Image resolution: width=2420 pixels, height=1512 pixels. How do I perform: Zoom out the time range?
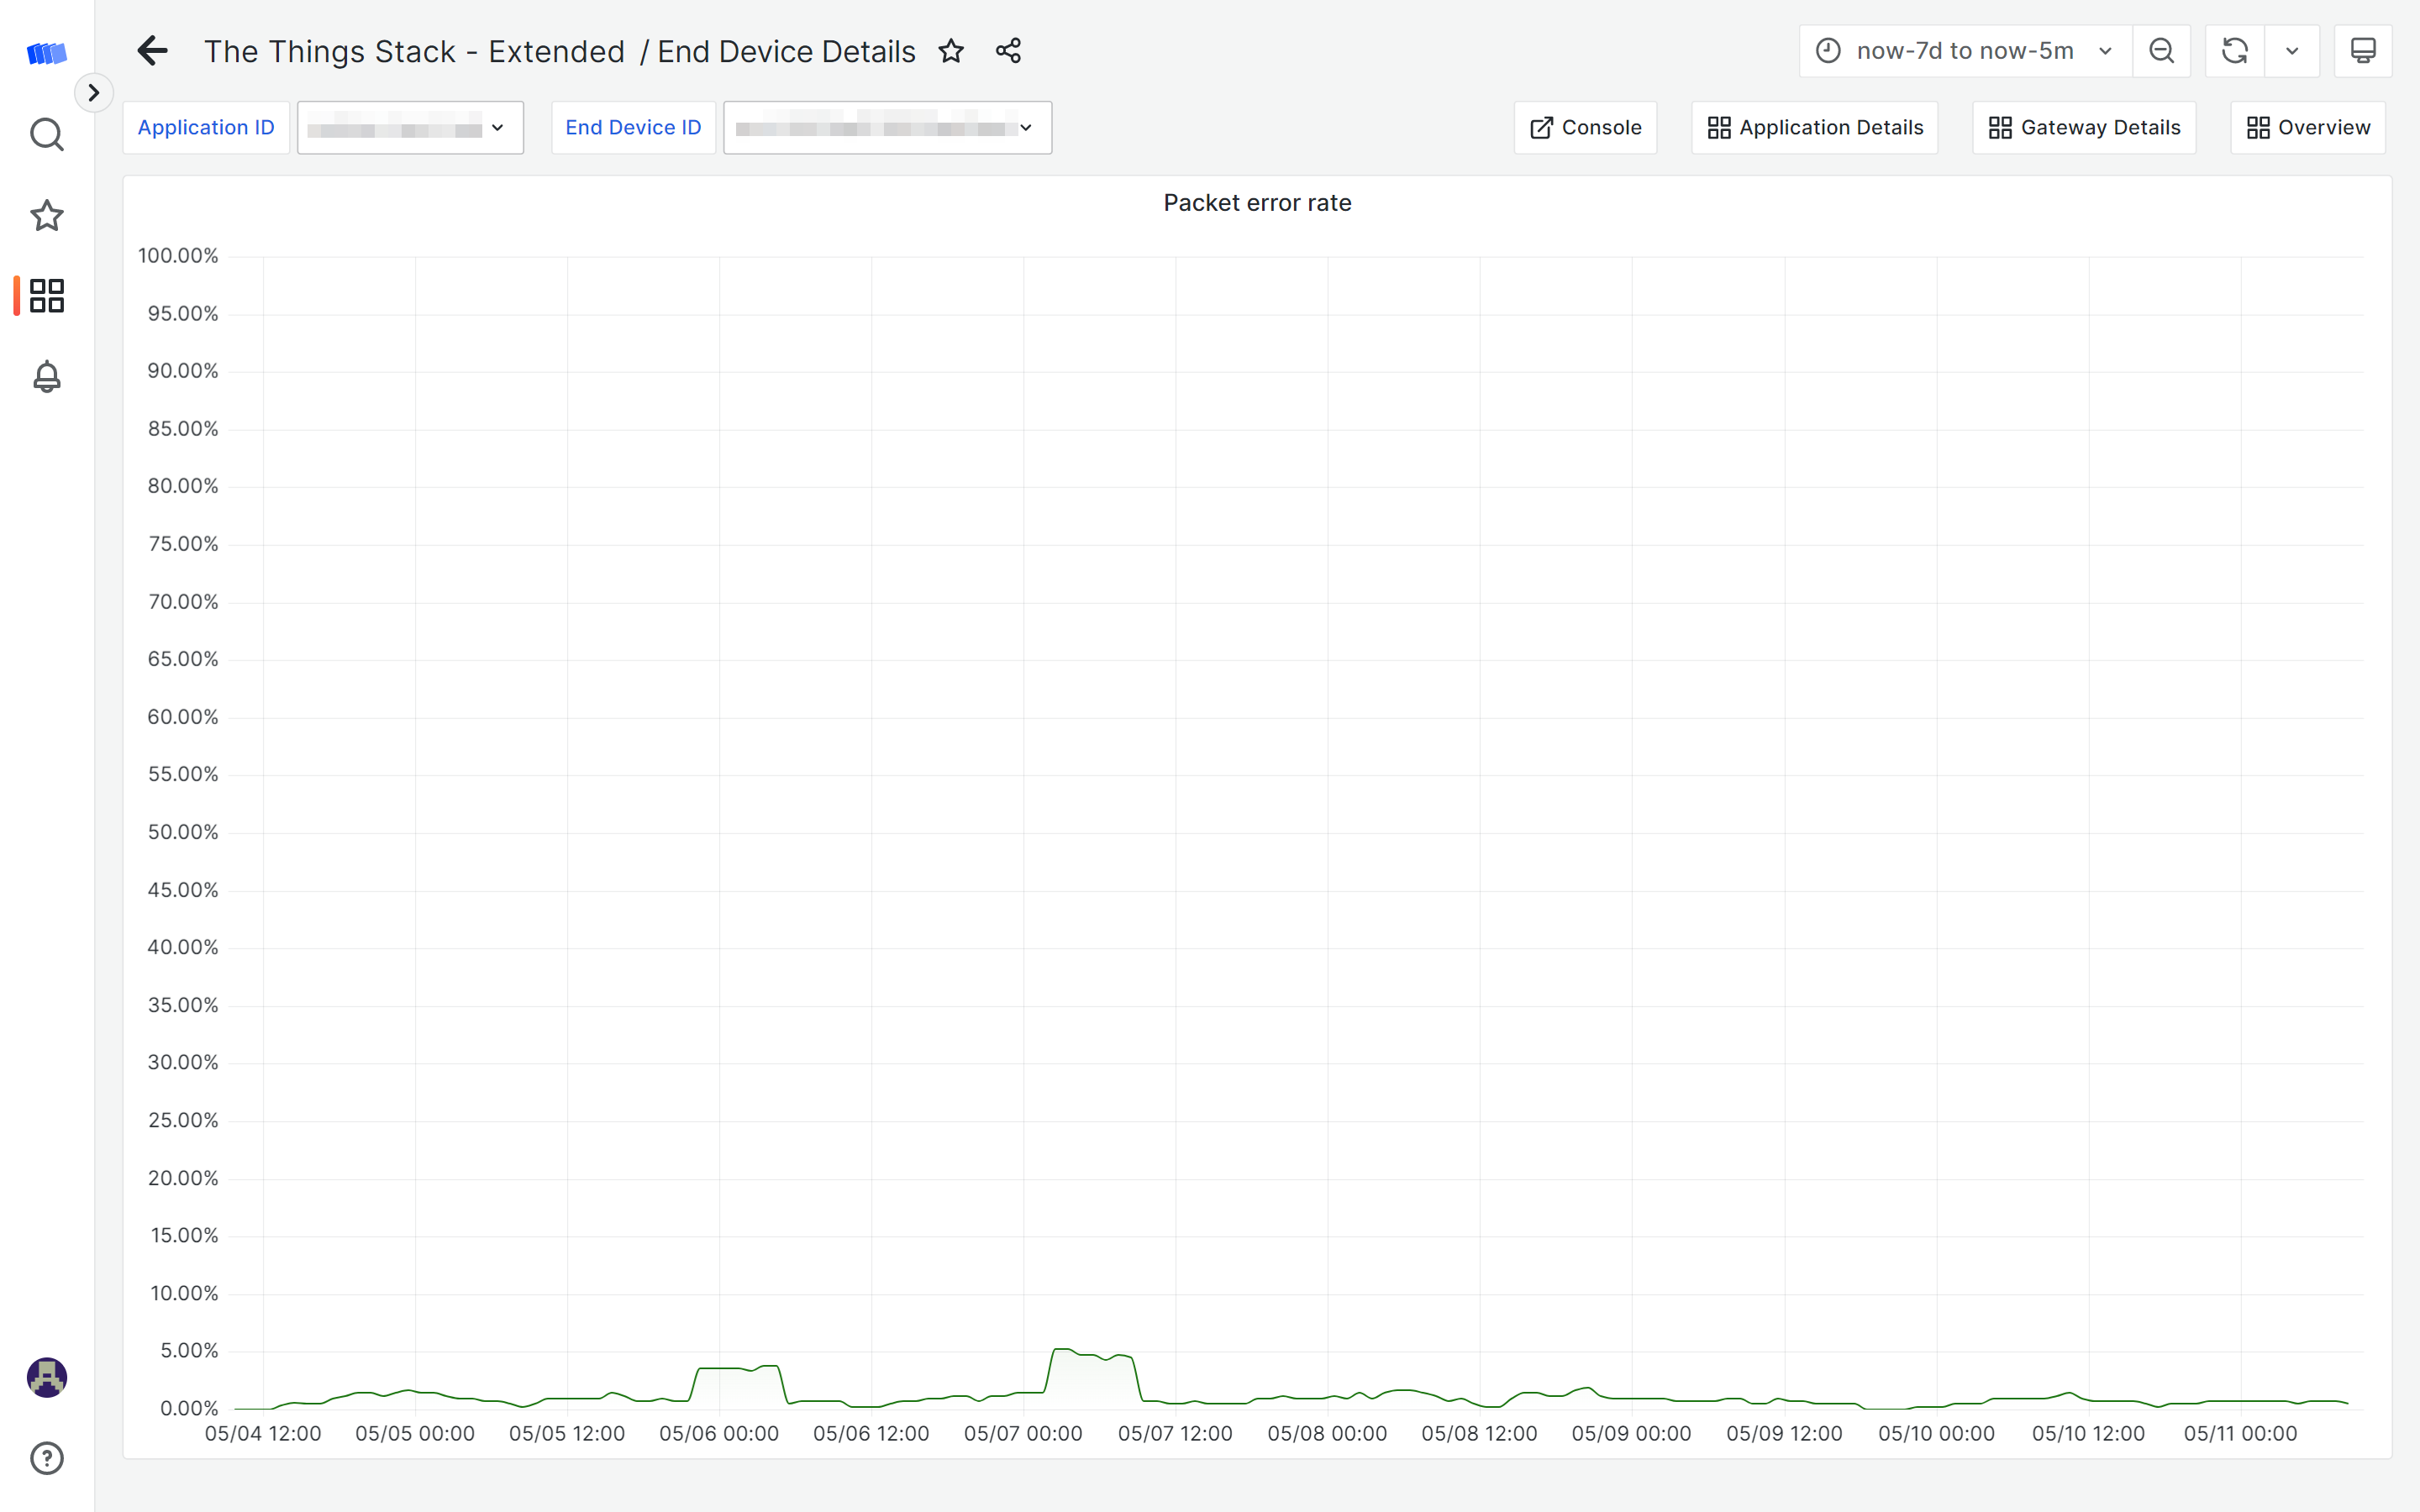(2161, 51)
